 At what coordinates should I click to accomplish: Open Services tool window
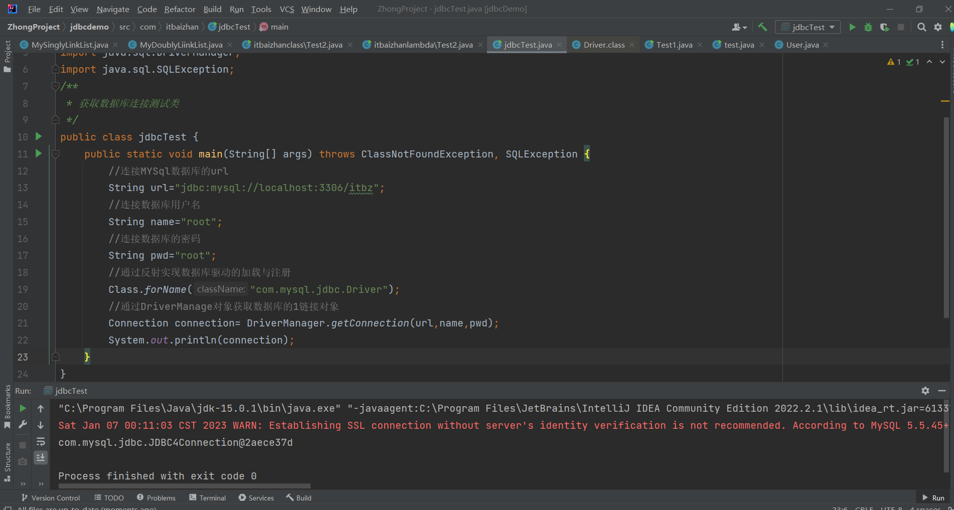pyautogui.click(x=256, y=498)
